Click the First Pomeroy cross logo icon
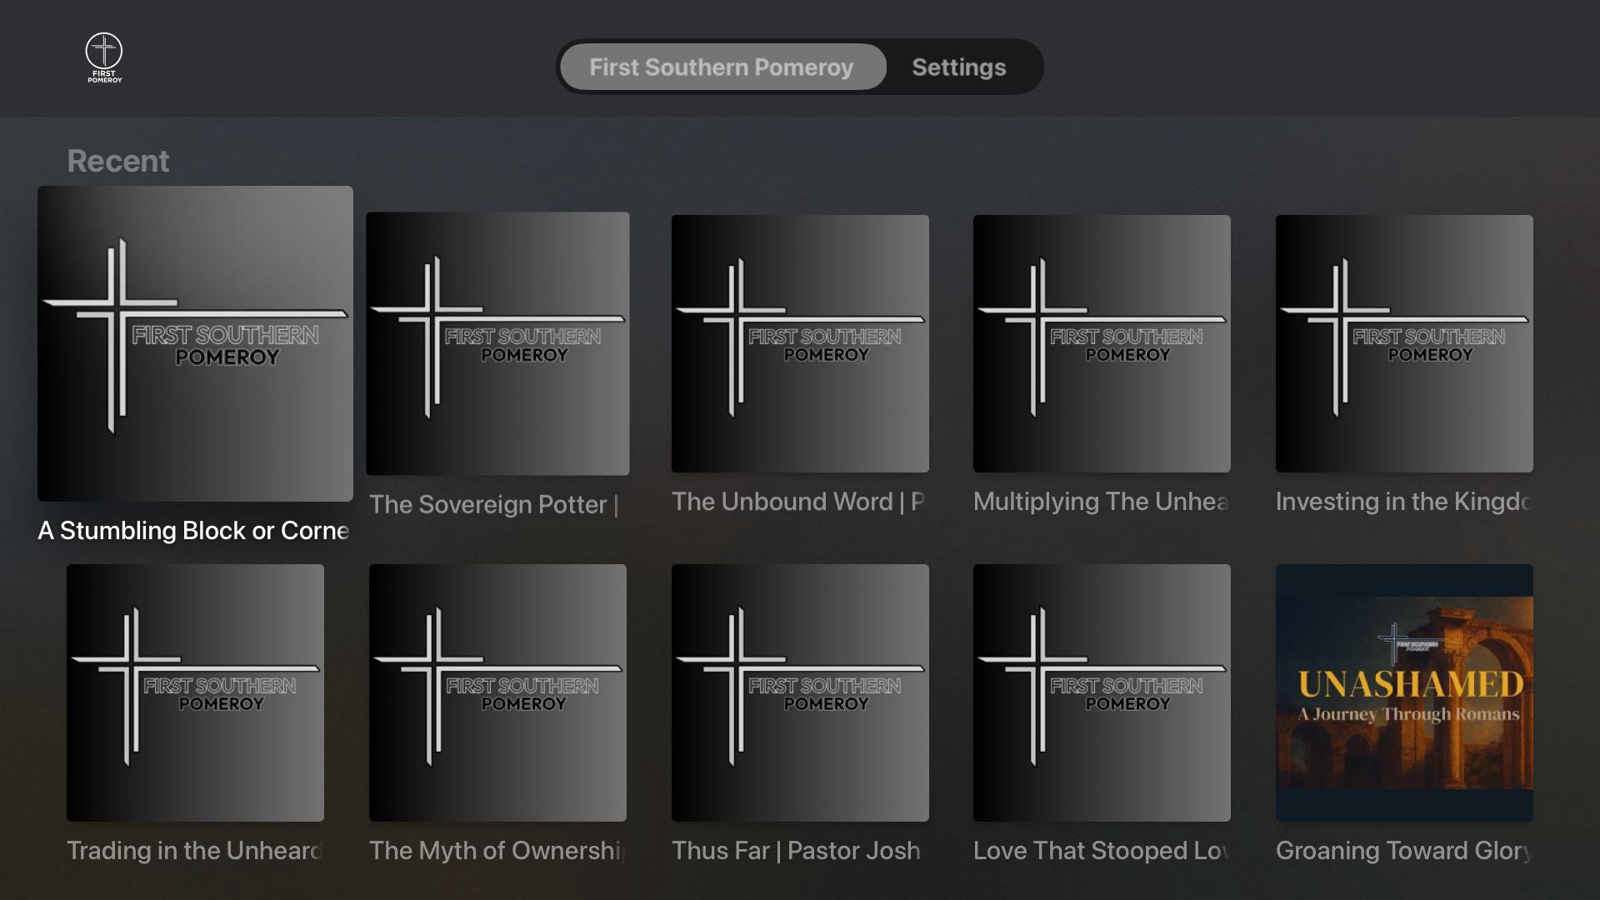This screenshot has height=900, width=1600. pyautogui.click(x=104, y=57)
